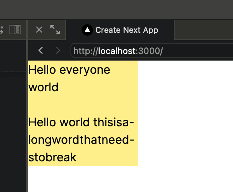Expand the preview panel with diagonal arrows icon
The width and height of the screenshot is (233, 192).
point(55,30)
